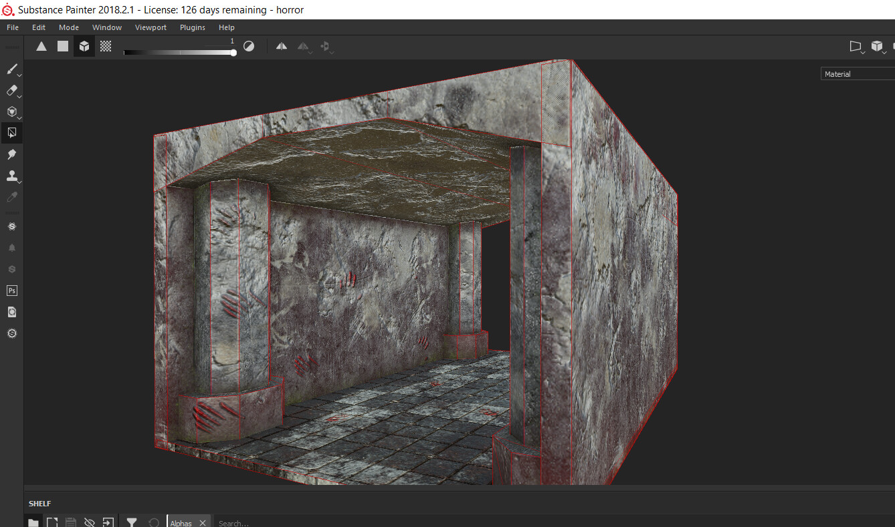
Task: Expand the 3D cube display mode dropdown
Action: (878, 46)
